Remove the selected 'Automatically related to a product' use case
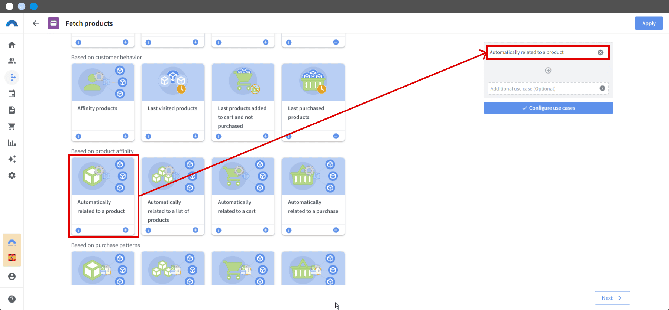The height and width of the screenshot is (310, 669). coord(601,53)
